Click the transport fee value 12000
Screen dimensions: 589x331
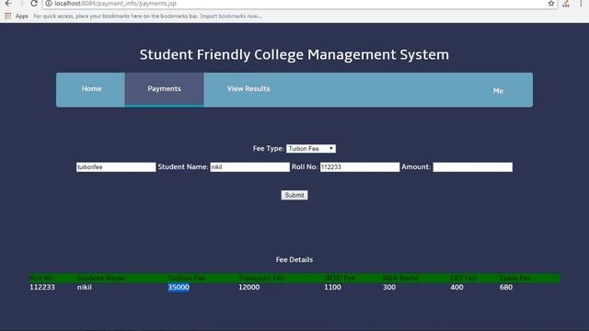[x=249, y=288]
